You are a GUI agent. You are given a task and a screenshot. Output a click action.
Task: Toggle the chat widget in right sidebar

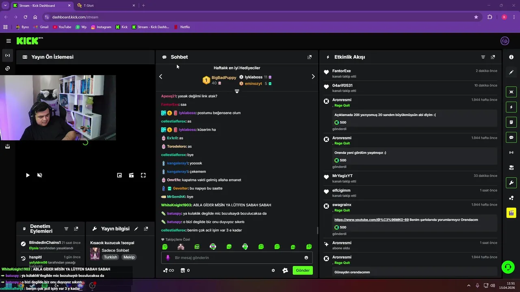tap(511, 137)
